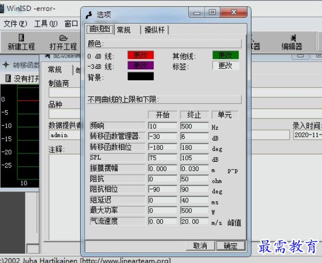Click the black 背景 color swatch
This screenshot has width=322, height=263.
(x=140, y=76)
